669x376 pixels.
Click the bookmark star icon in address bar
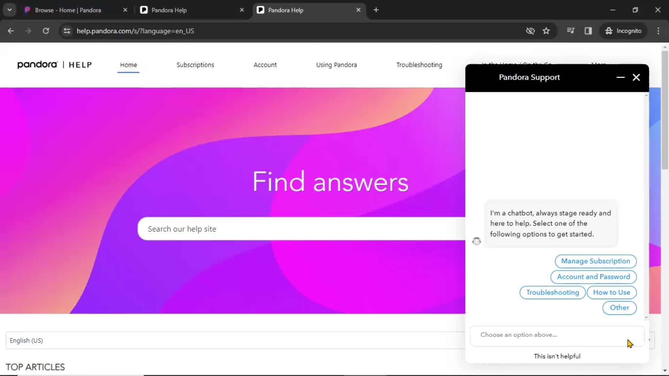pos(546,31)
